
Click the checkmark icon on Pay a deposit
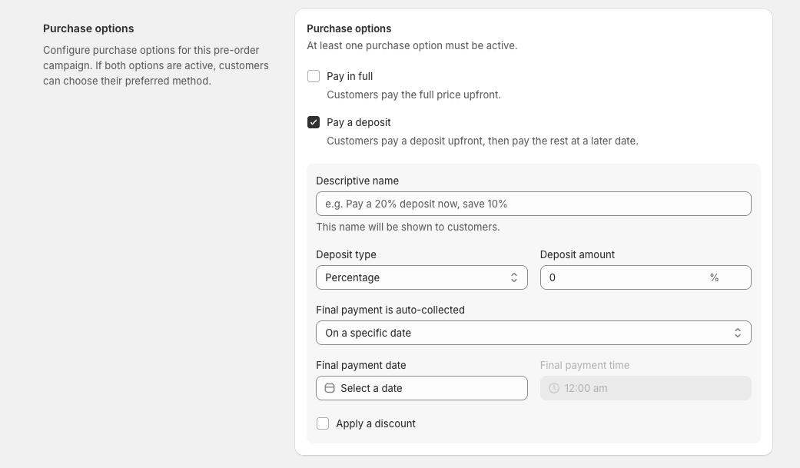[x=314, y=121]
